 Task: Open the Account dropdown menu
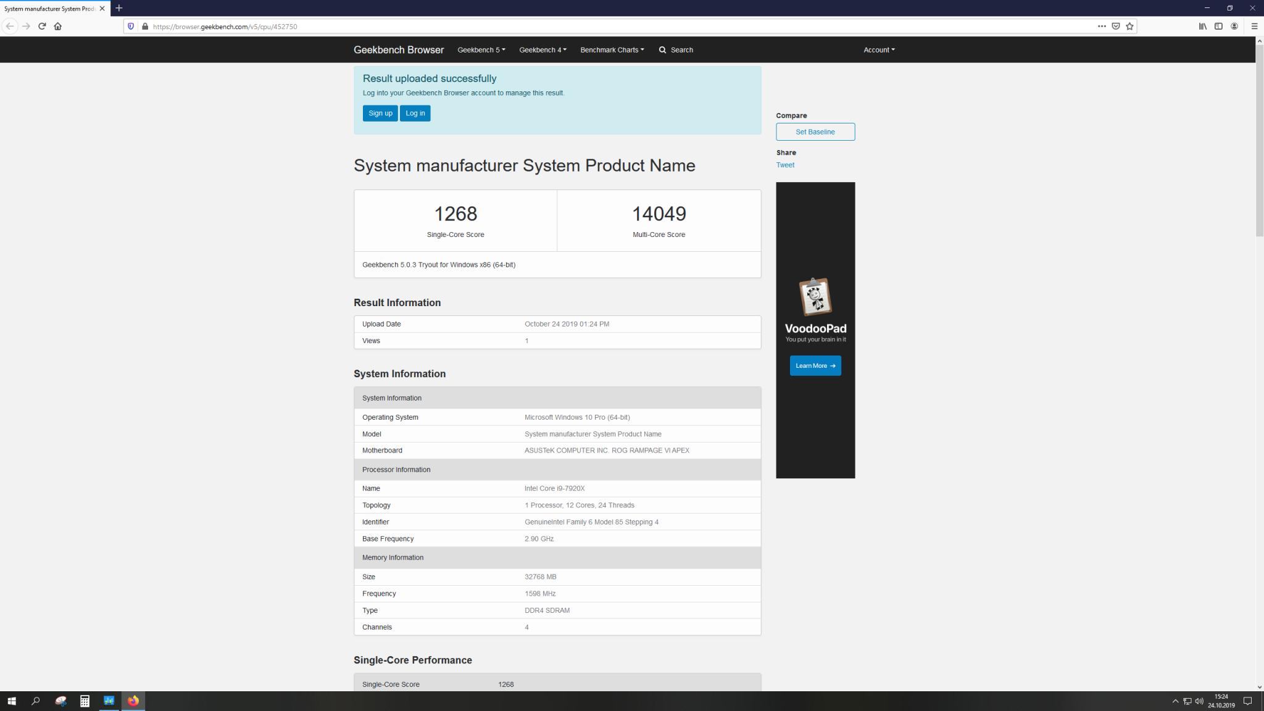point(879,50)
